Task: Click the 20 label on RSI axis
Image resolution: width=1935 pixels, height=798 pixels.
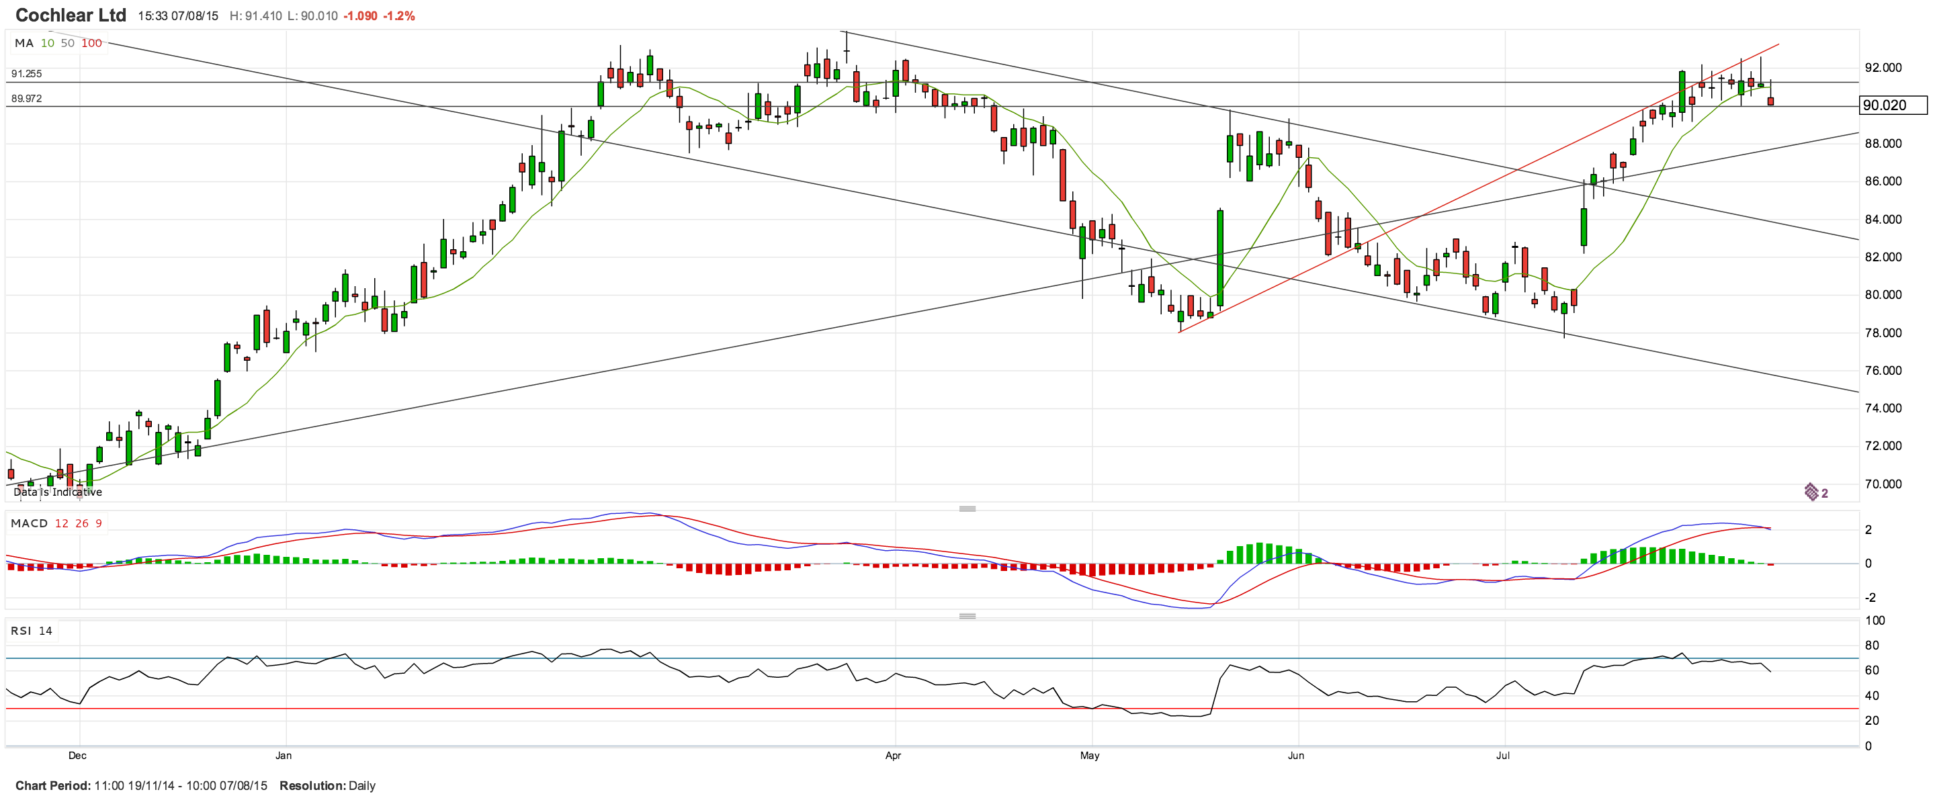Action: (x=1872, y=720)
